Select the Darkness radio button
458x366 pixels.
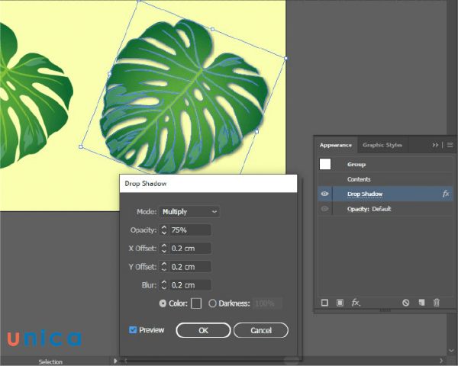coord(212,303)
